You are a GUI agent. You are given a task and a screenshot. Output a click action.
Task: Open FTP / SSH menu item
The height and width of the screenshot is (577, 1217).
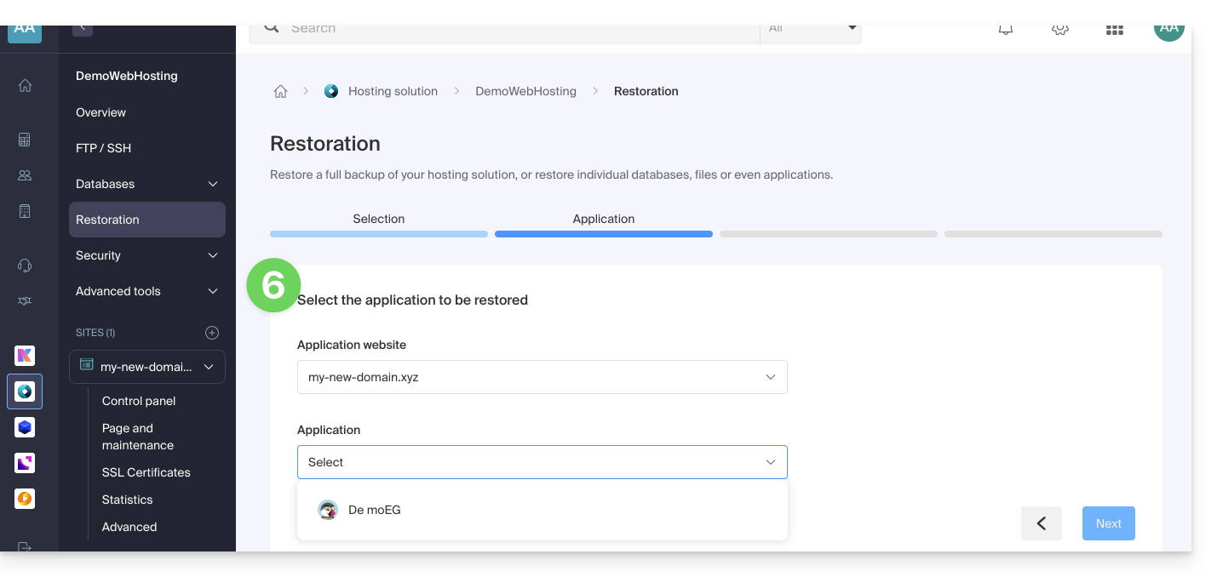104,148
